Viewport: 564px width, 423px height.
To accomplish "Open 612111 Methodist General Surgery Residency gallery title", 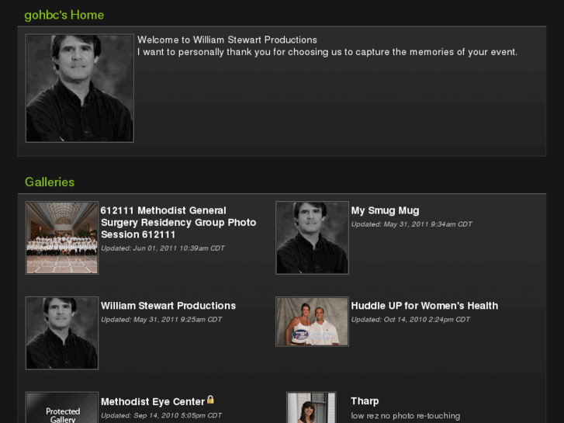I will pyautogui.click(x=178, y=223).
